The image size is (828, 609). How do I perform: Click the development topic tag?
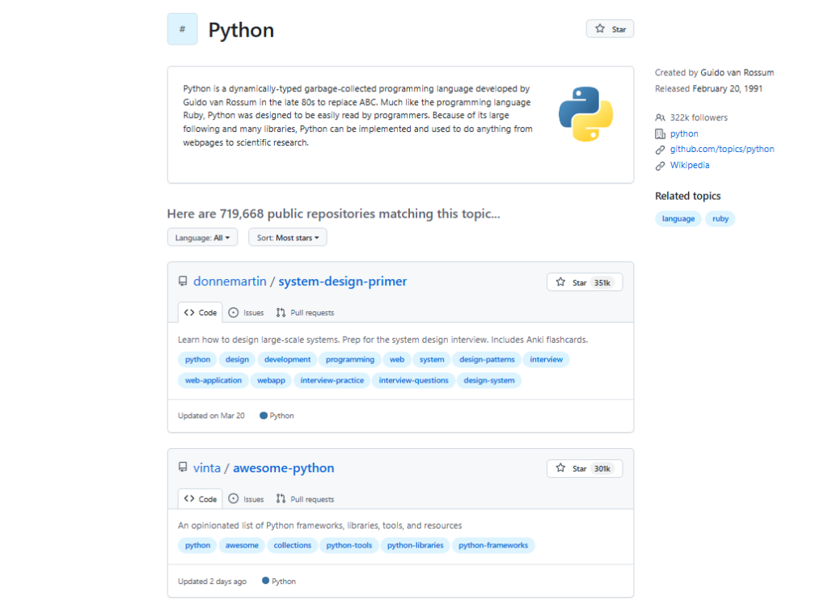[x=287, y=360]
